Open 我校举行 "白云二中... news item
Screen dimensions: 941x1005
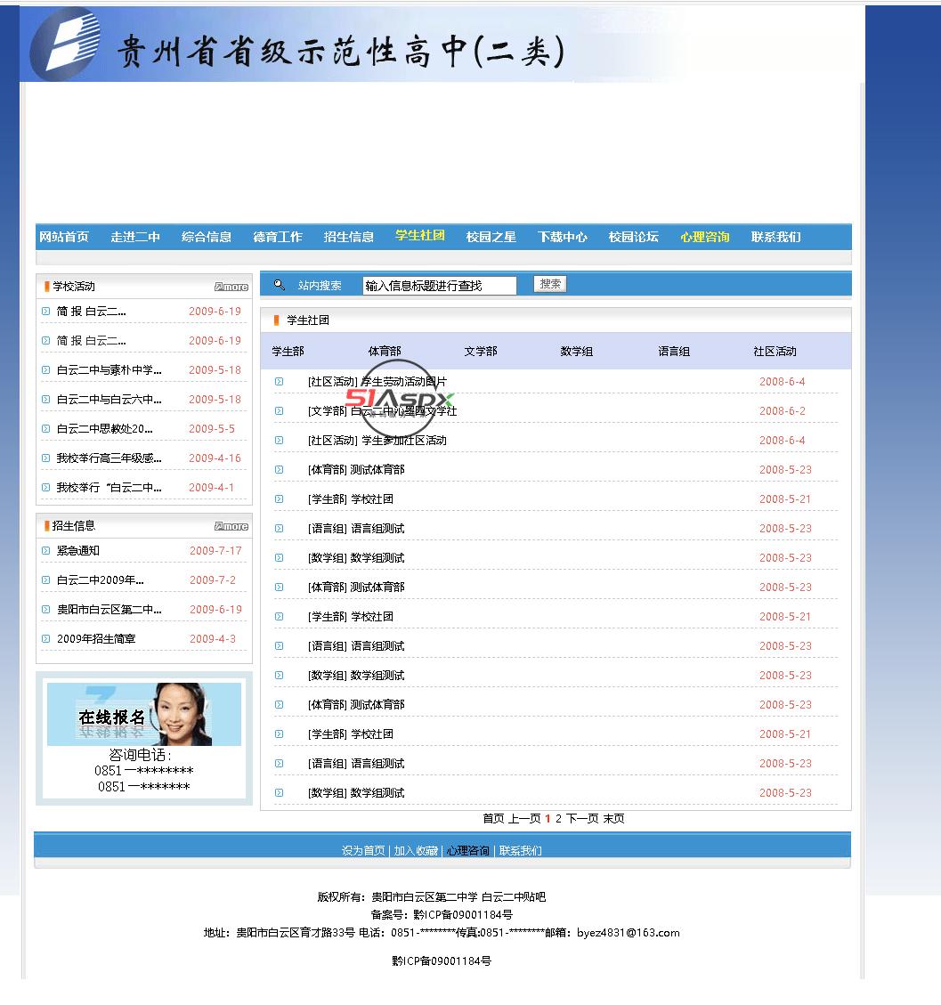(x=109, y=488)
